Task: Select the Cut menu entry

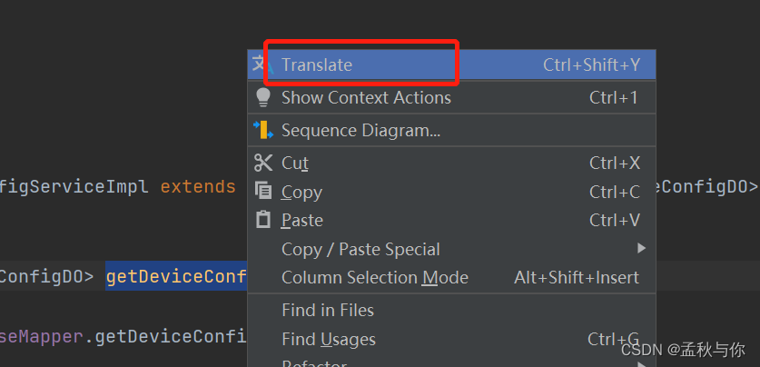Action: (x=295, y=164)
